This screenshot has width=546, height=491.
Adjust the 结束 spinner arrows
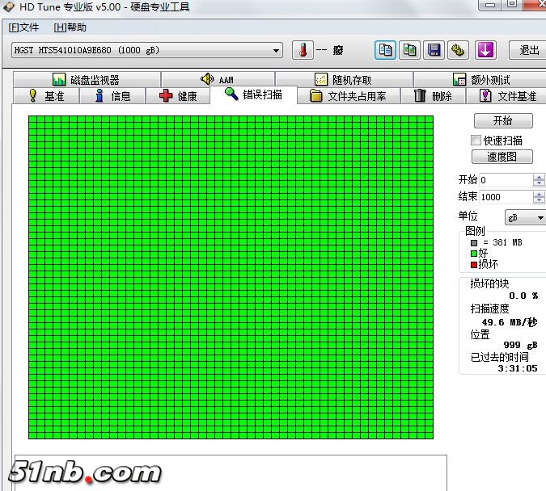(539, 197)
